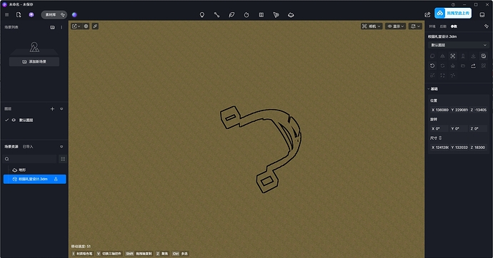Select the 地形 terrain item

(x=34, y=170)
